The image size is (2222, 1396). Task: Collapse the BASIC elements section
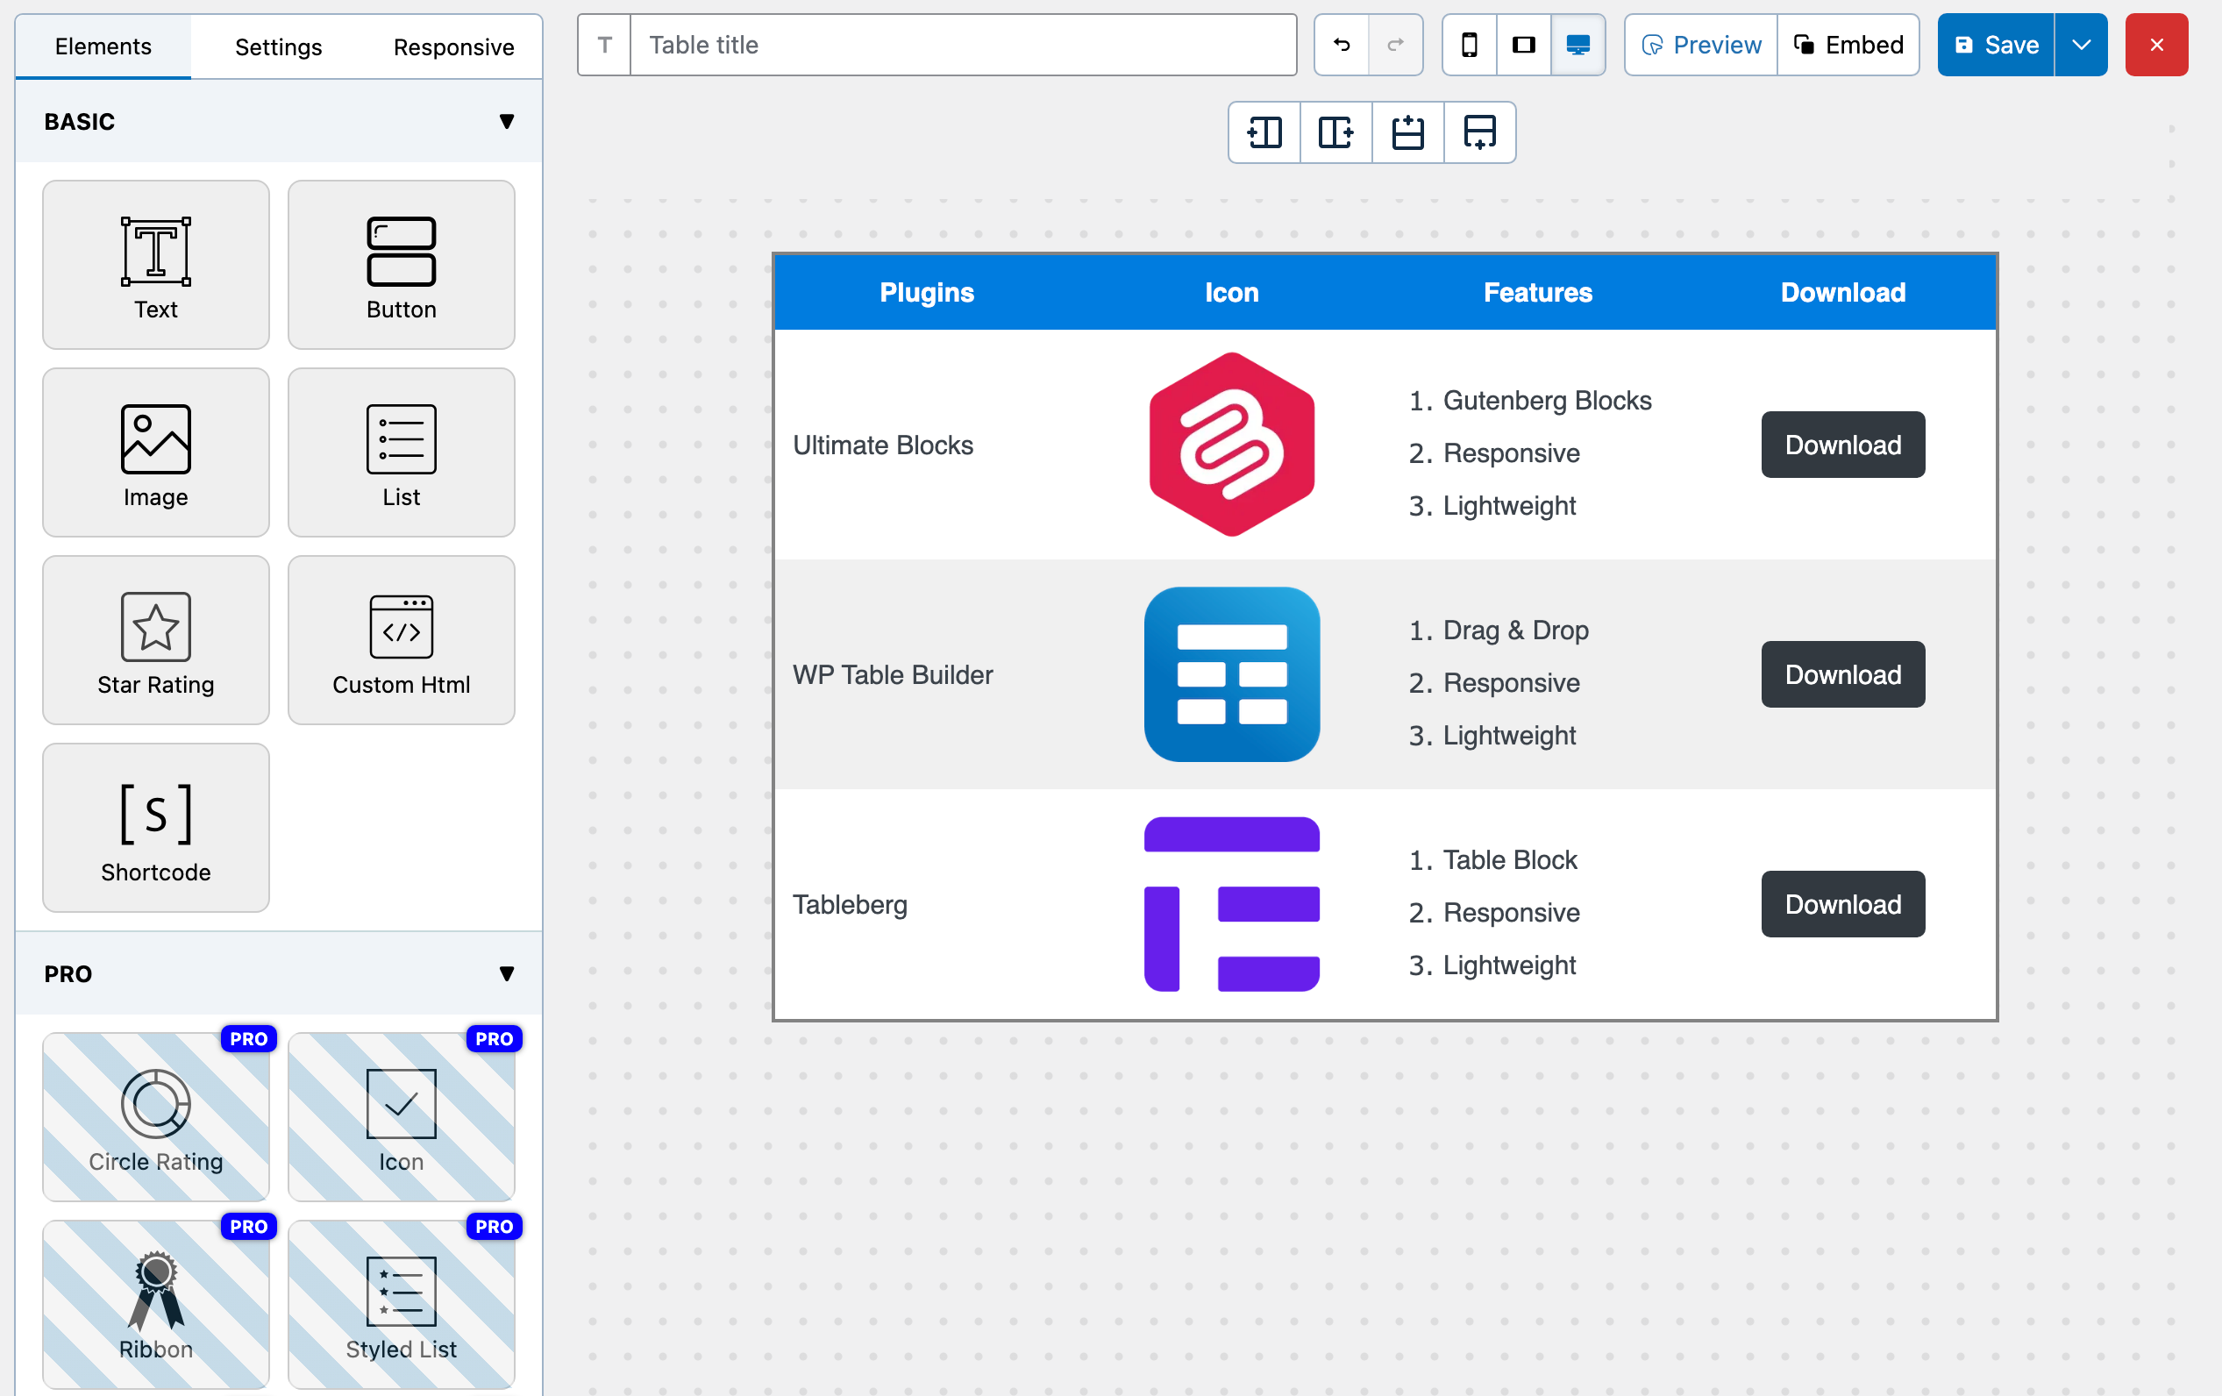[x=506, y=121]
